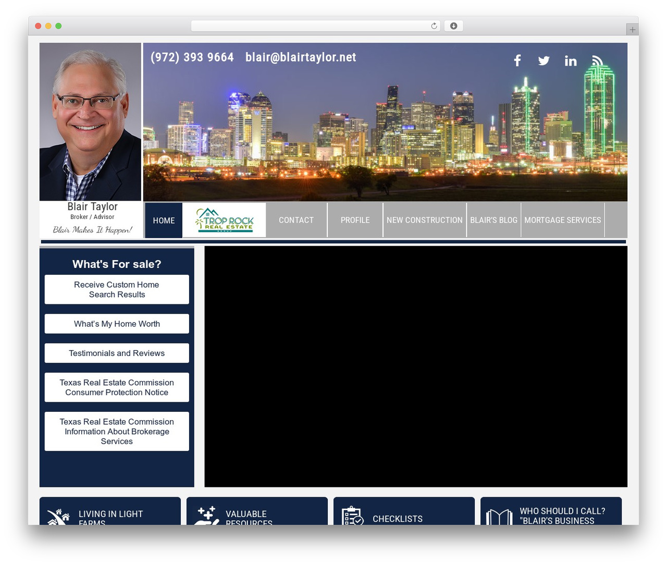The width and height of the screenshot is (667, 565).
Task: Open the VALUABLE RESOURCES link
Action: tap(249, 518)
